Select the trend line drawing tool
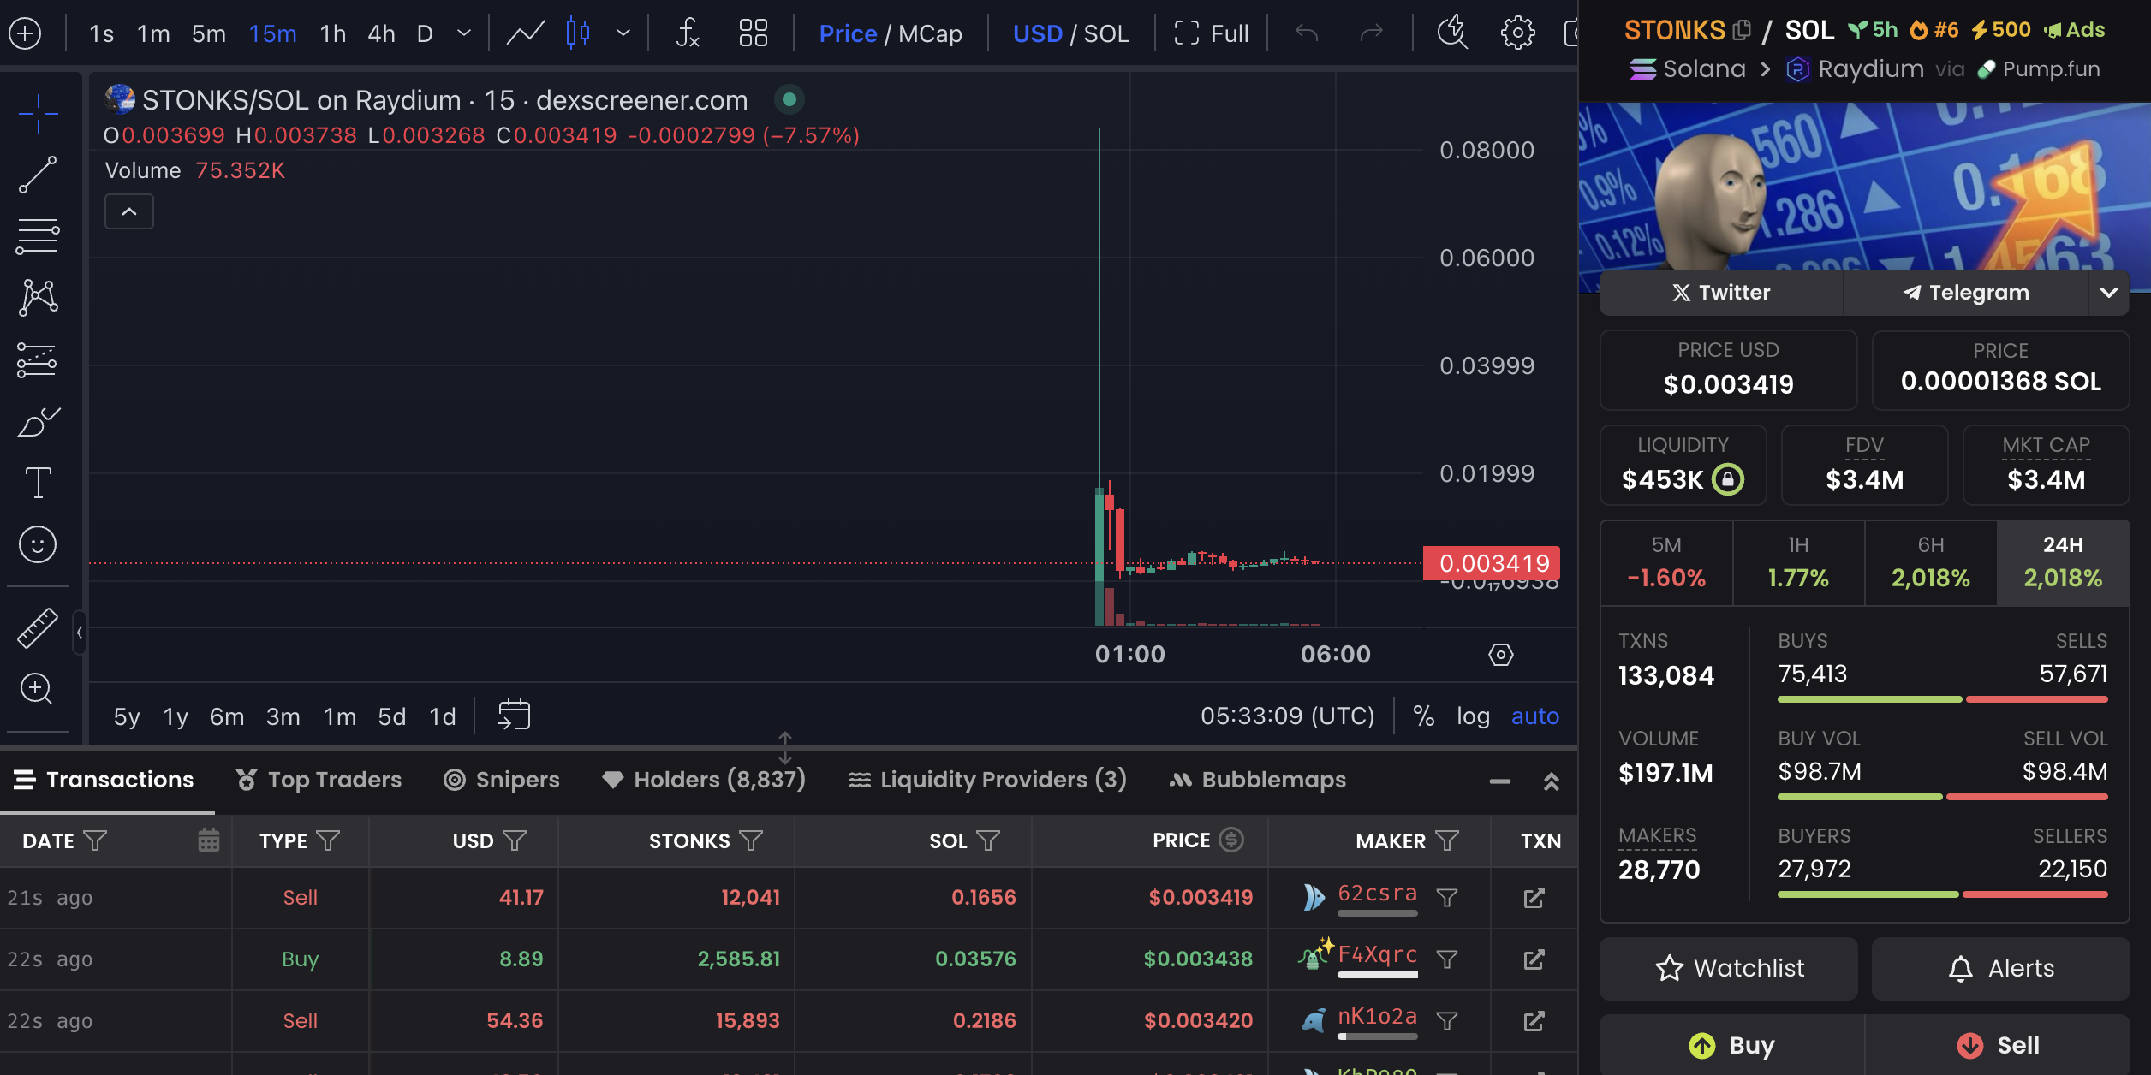2151x1075 pixels. (38, 175)
